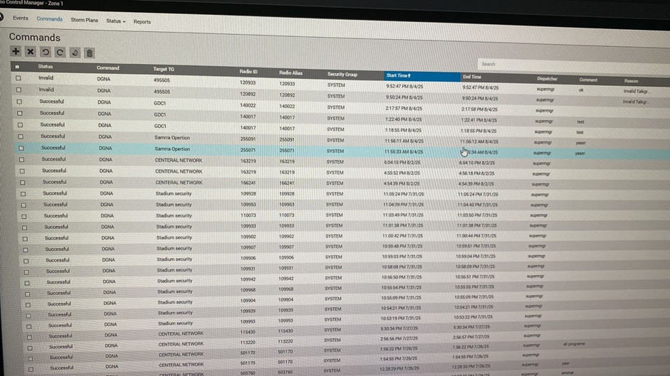Click Radio ID cell '115430'
Image resolution: width=670 pixels, height=376 pixels.
(x=248, y=332)
